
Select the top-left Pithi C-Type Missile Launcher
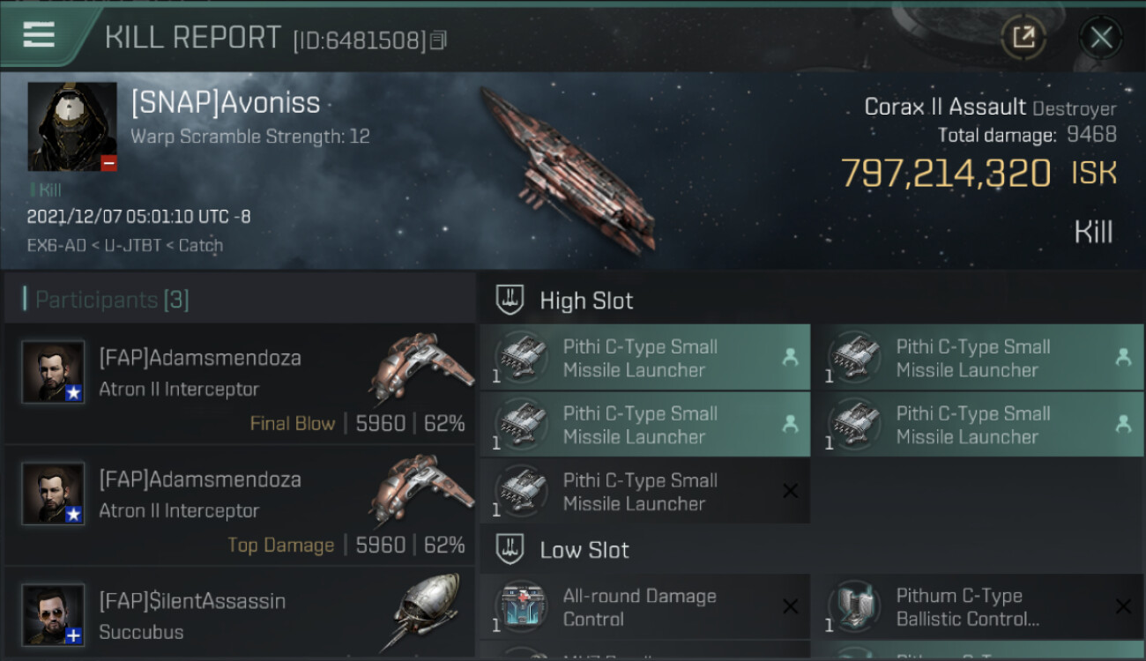pyautogui.click(x=644, y=358)
